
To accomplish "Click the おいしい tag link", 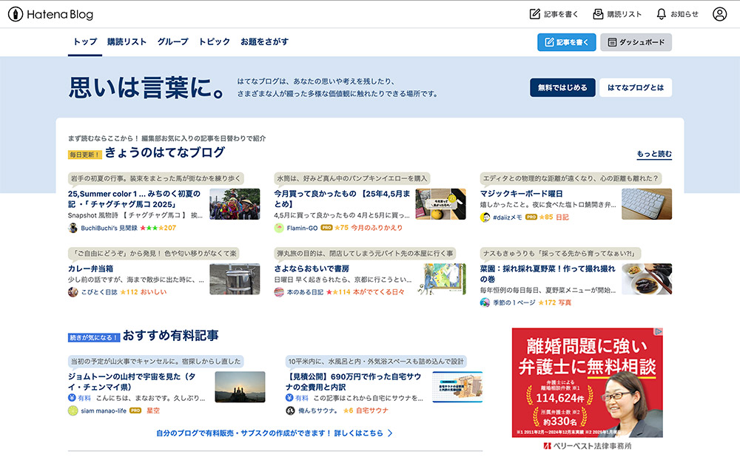I will [x=153, y=292].
